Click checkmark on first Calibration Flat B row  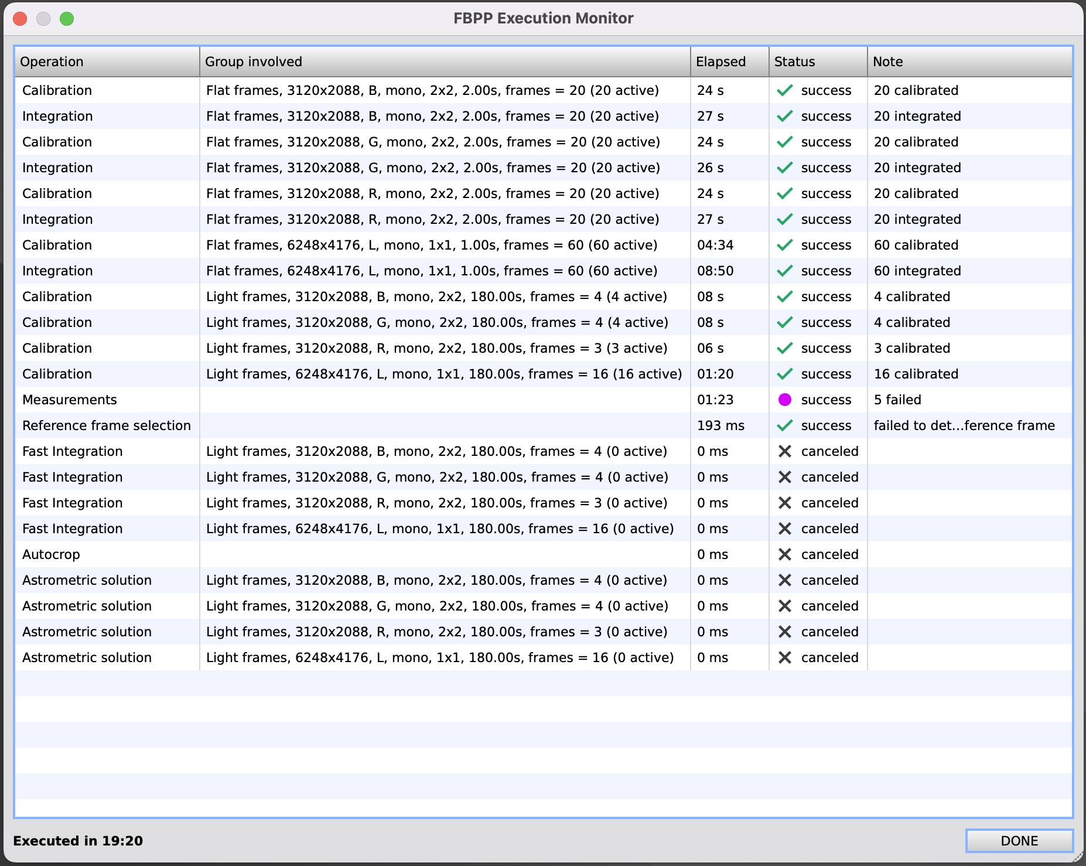pyautogui.click(x=784, y=90)
